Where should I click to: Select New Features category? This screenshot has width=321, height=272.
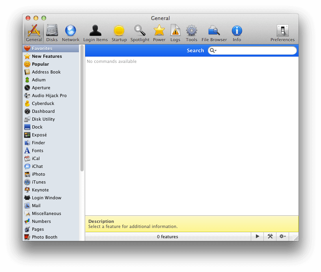50,56
